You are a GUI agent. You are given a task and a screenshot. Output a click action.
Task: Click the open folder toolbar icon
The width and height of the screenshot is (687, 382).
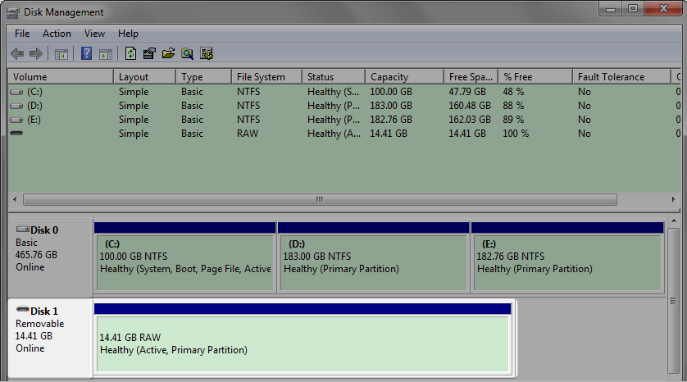(169, 54)
